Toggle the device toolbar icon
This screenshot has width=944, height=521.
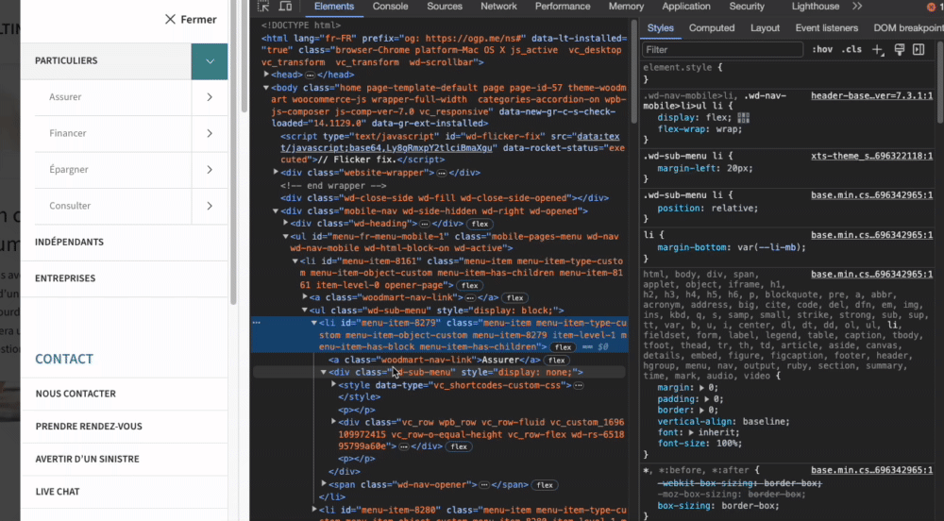click(x=285, y=6)
